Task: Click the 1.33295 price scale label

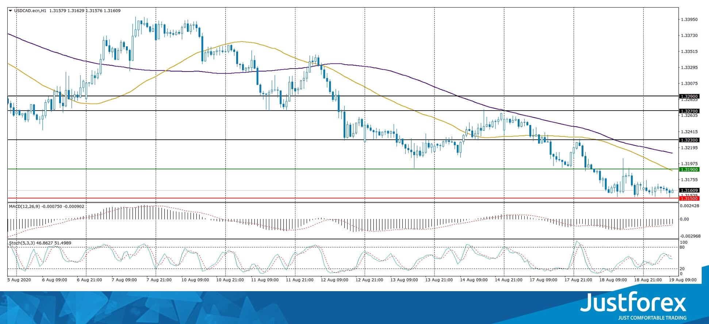Action: tap(690, 67)
